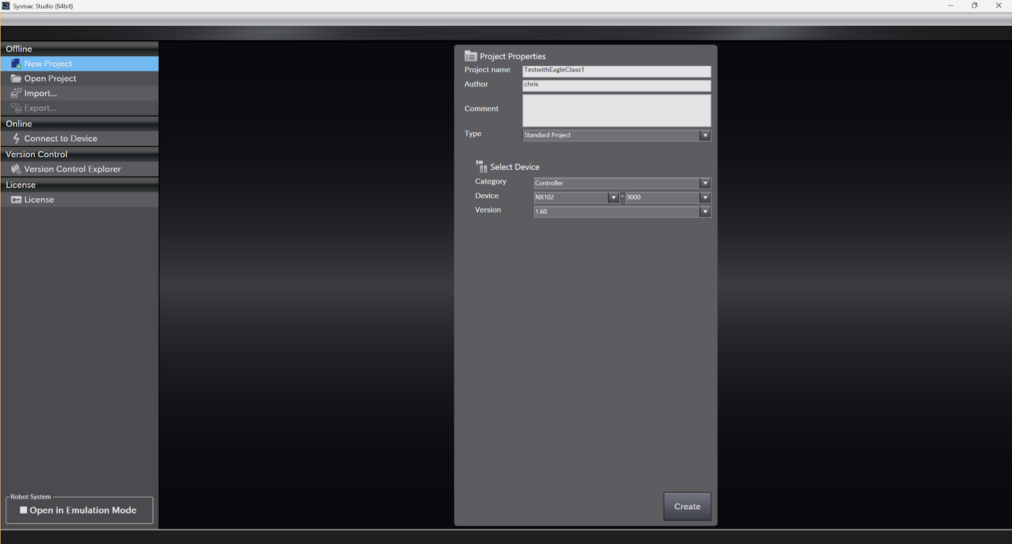Click the Select Device header icon

[x=481, y=166]
